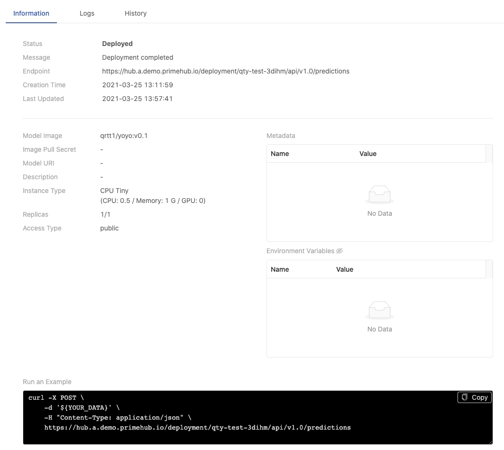Viewport: 504px width, 450px height.
Task: Copy the curl example command
Action: pos(475,398)
